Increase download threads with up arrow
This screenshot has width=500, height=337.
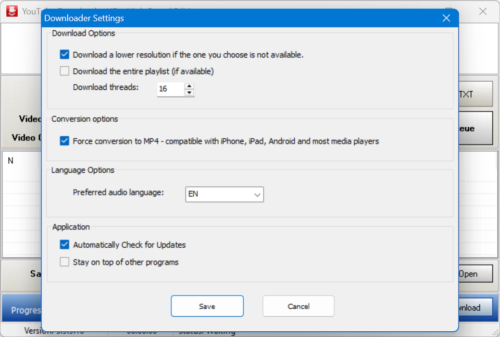point(189,86)
